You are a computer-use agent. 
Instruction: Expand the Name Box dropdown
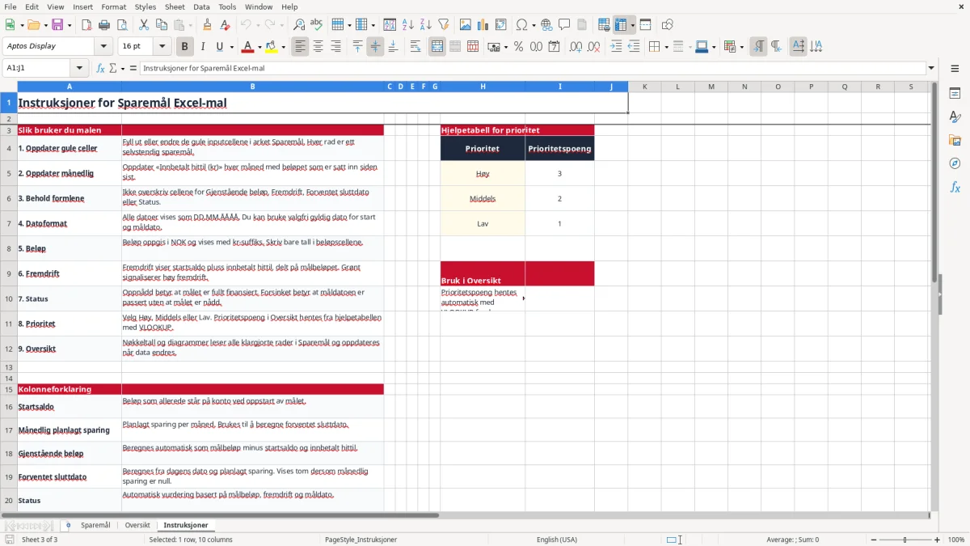click(79, 68)
